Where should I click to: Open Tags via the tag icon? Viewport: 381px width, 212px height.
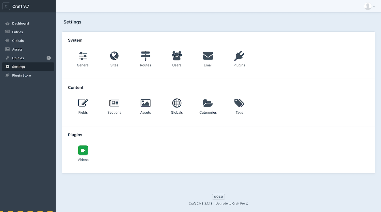click(239, 103)
